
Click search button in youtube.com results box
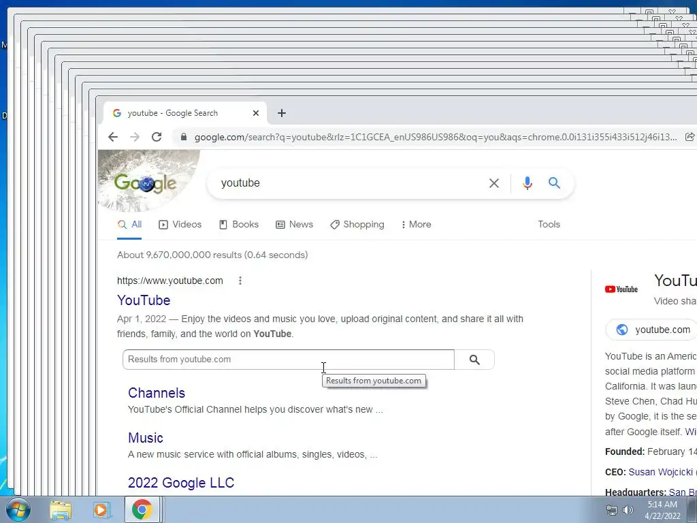click(474, 360)
